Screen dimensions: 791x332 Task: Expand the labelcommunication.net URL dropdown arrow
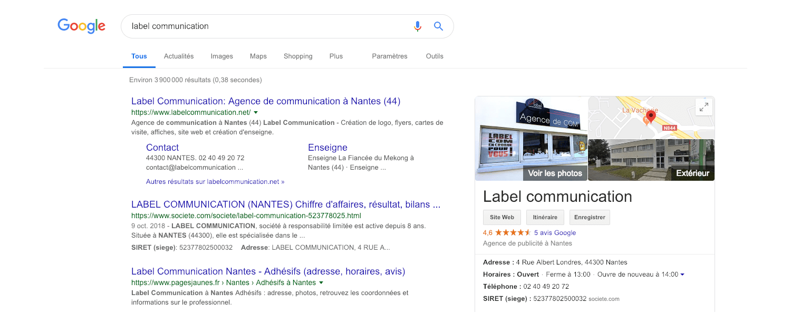(x=256, y=112)
